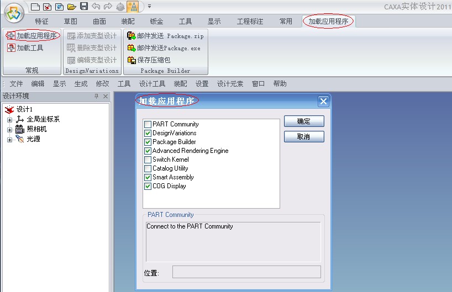This screenshot has width=452, height=292.
Task: Expand the 照相机 tree node
Action: (x=9, y=130)
